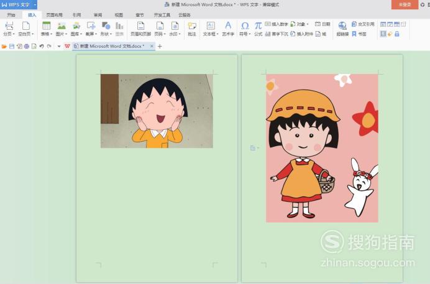This screenshot has height=284, width=430.
Task: Expand the 空白页 blank page dropdown
Action: (x=33, y=34)
